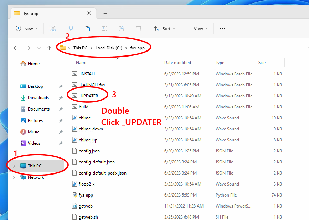The height and width of the screenshot is (220, 309).
Task: Expand the Network tree node
Action: tap(14, 177)
